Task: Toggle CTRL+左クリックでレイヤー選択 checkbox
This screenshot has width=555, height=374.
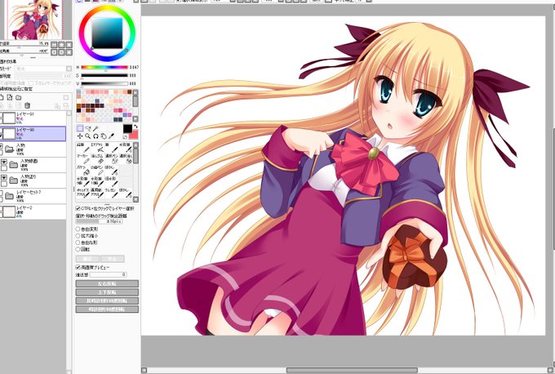Action: click(x=78, y=208)
